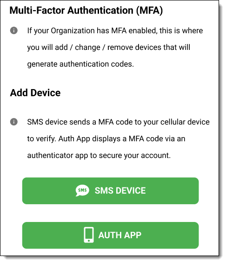Click the line 'you will add / change / remove'
The image size is (226, 263).
coord(109,48)
